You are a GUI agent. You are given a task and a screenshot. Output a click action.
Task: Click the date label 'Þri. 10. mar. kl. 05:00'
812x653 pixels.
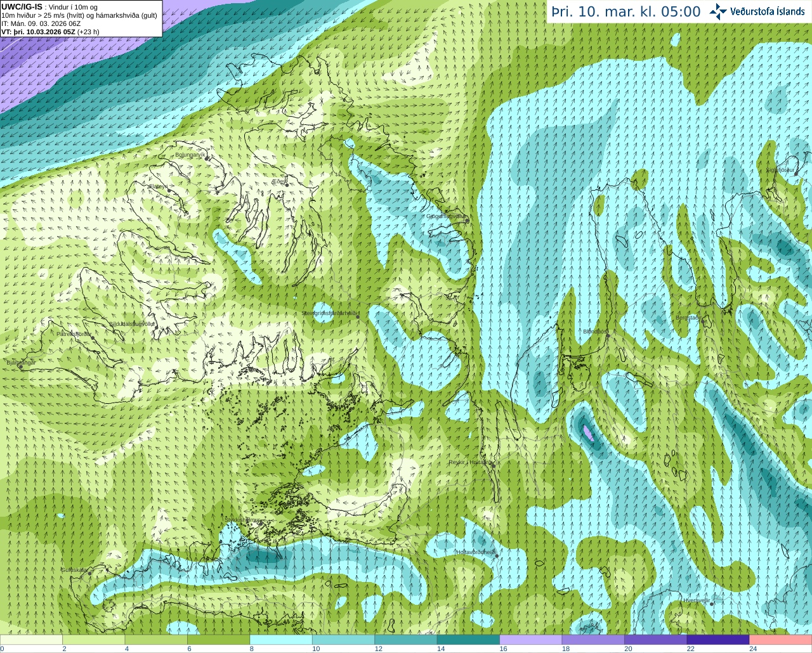pos(626,11)
